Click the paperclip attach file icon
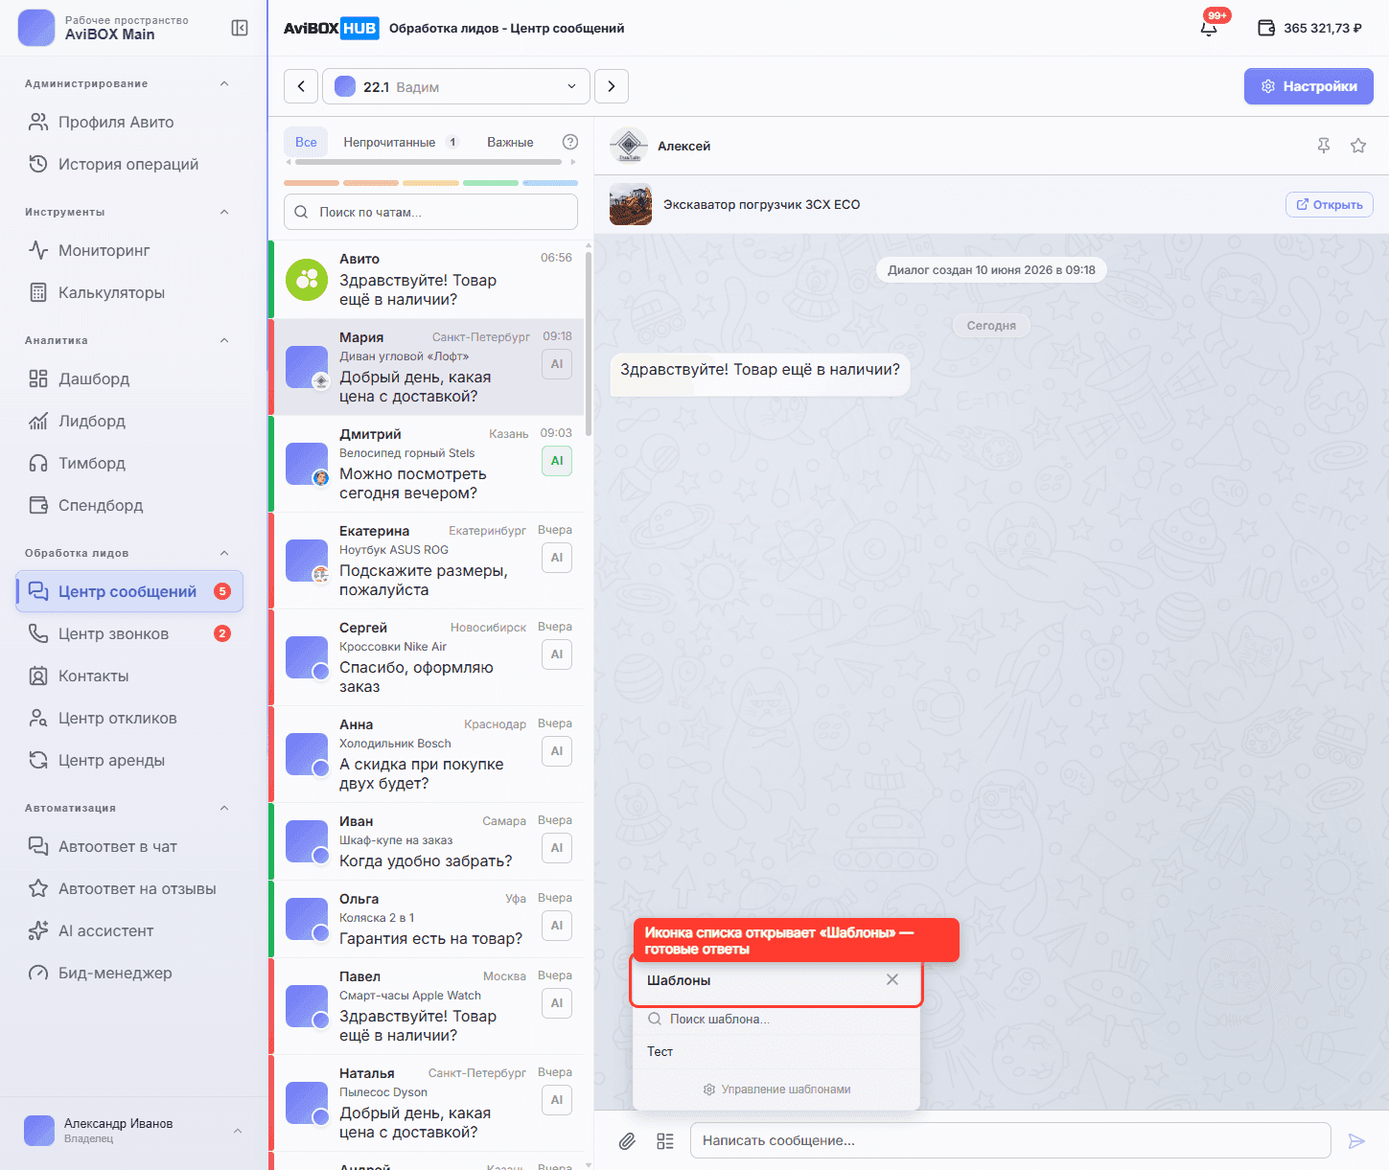 point(627,1140)
